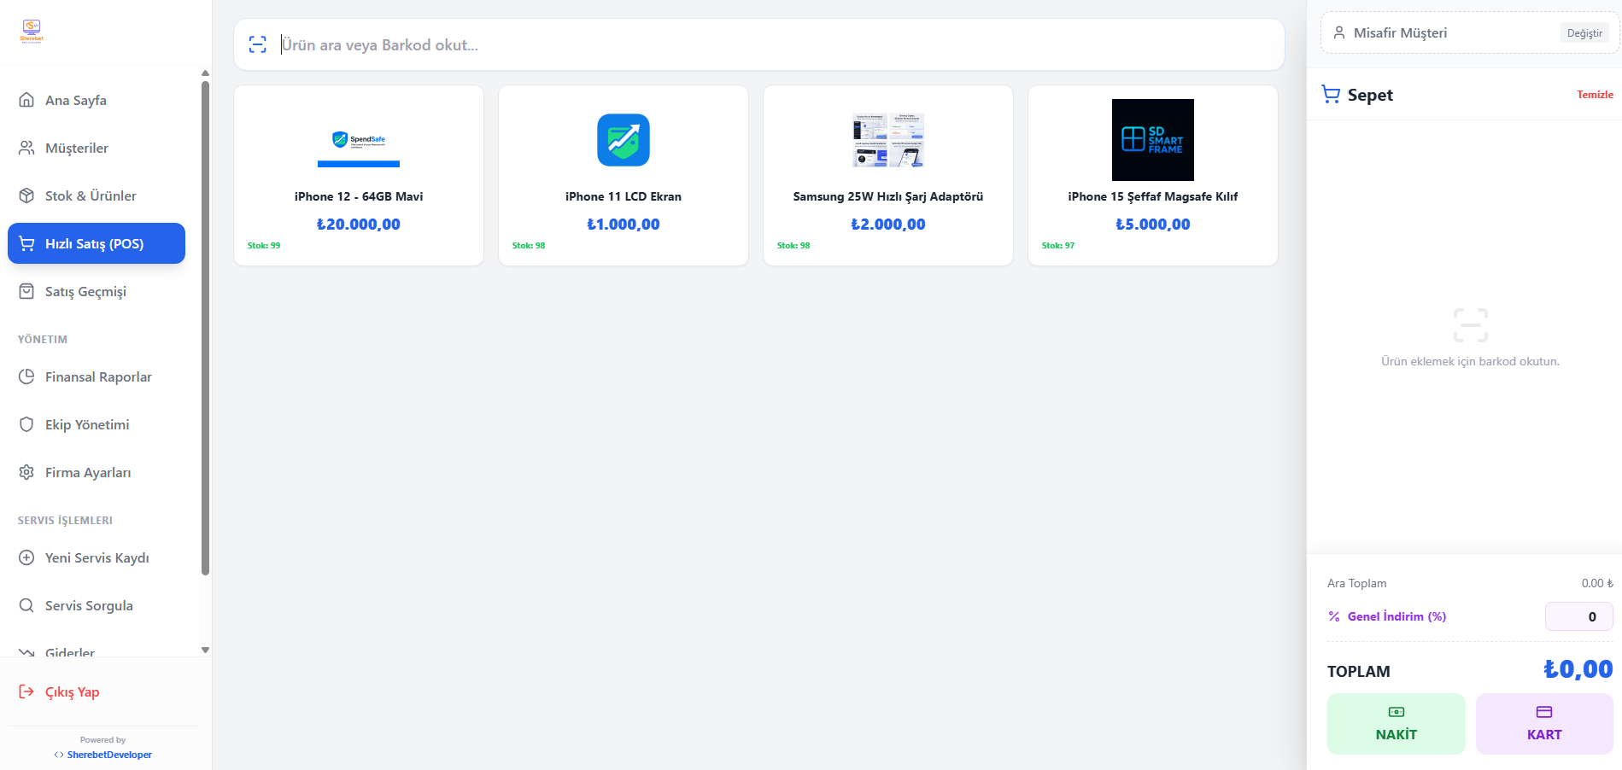1622x770 pixels.
Task: Click the Sherebet logo at top left
Action: coord(32,32)
